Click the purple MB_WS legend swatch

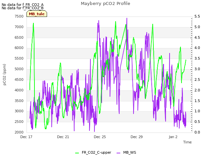[118, 153]
